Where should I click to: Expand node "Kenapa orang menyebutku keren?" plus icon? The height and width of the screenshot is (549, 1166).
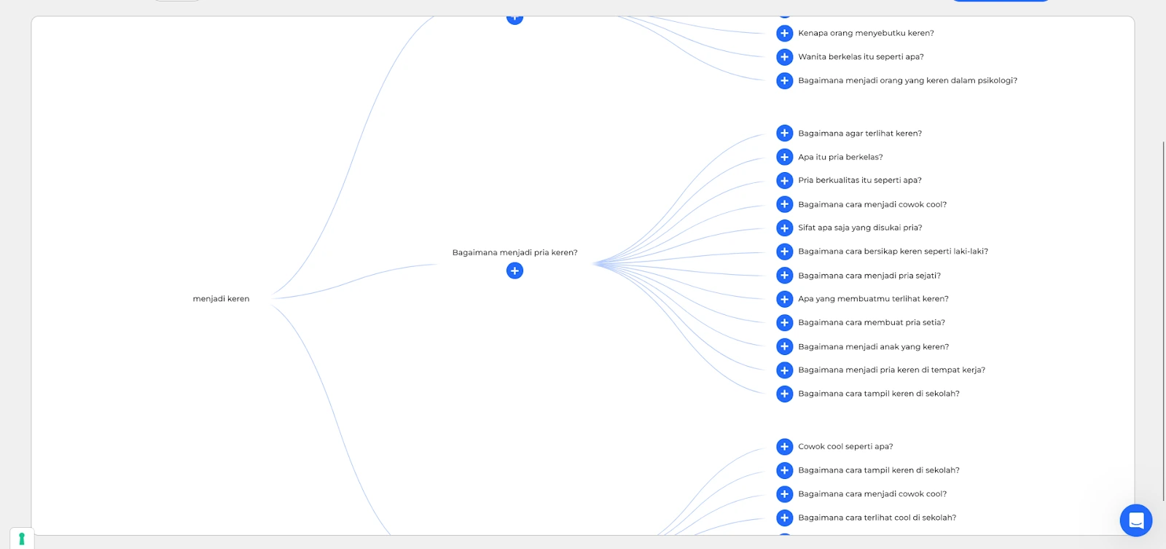tap(784, 33)
